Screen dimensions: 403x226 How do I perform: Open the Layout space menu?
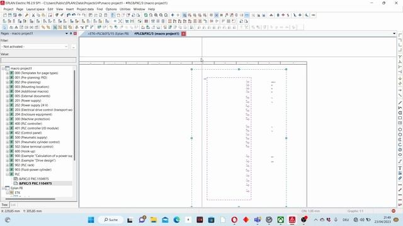[x=35, y=9]
